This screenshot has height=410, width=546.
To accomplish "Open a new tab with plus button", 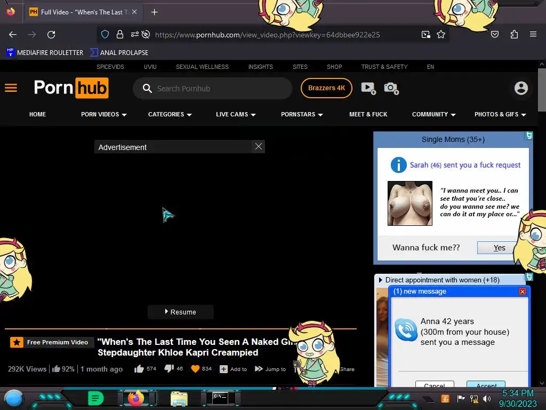I will click(x=154, y=12).
